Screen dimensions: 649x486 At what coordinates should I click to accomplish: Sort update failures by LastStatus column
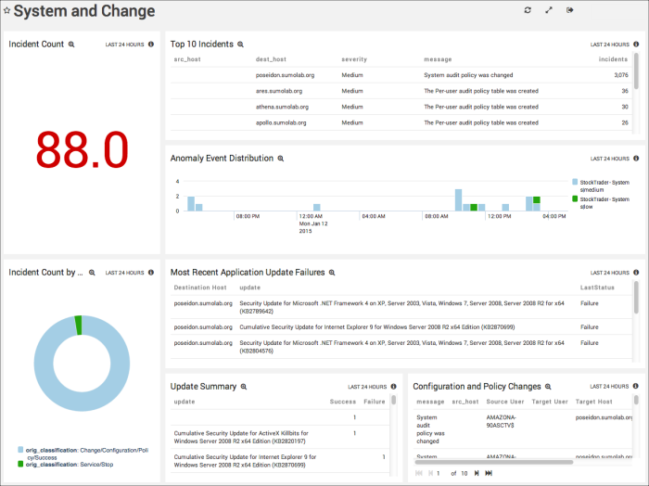click(597, 288)
